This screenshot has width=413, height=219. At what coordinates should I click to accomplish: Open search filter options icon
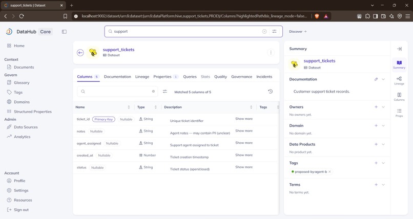274,32
